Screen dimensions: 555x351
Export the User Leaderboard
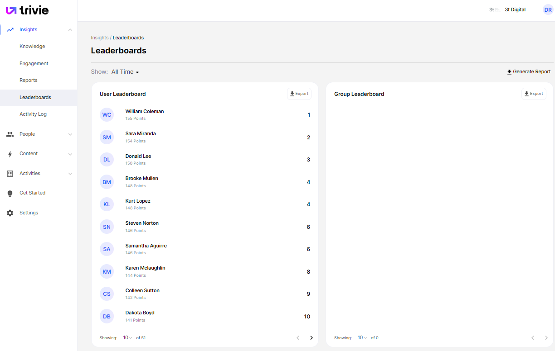tap(299, 94)
